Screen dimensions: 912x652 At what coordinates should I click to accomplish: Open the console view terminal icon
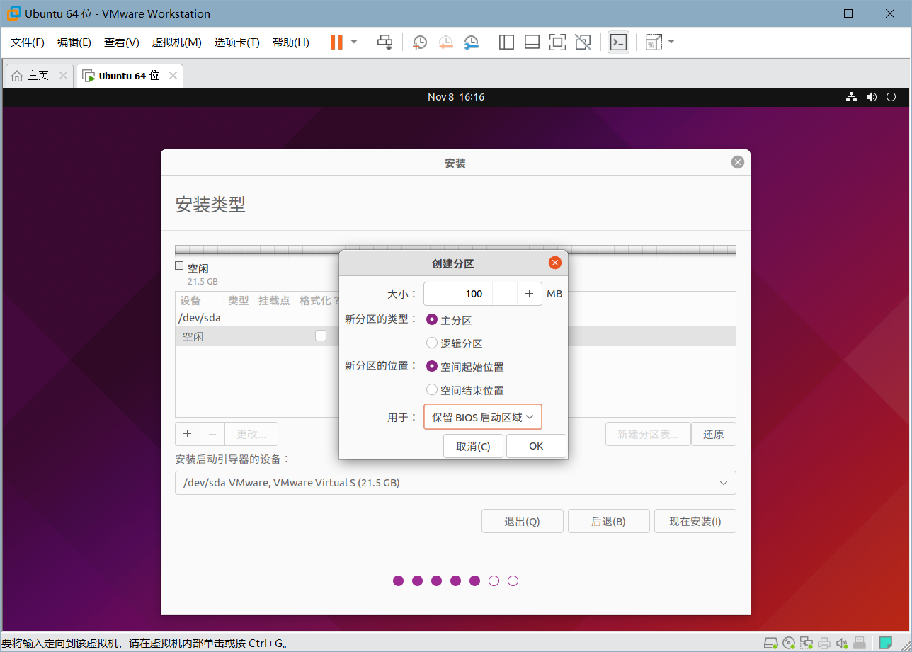pos(618,42)
